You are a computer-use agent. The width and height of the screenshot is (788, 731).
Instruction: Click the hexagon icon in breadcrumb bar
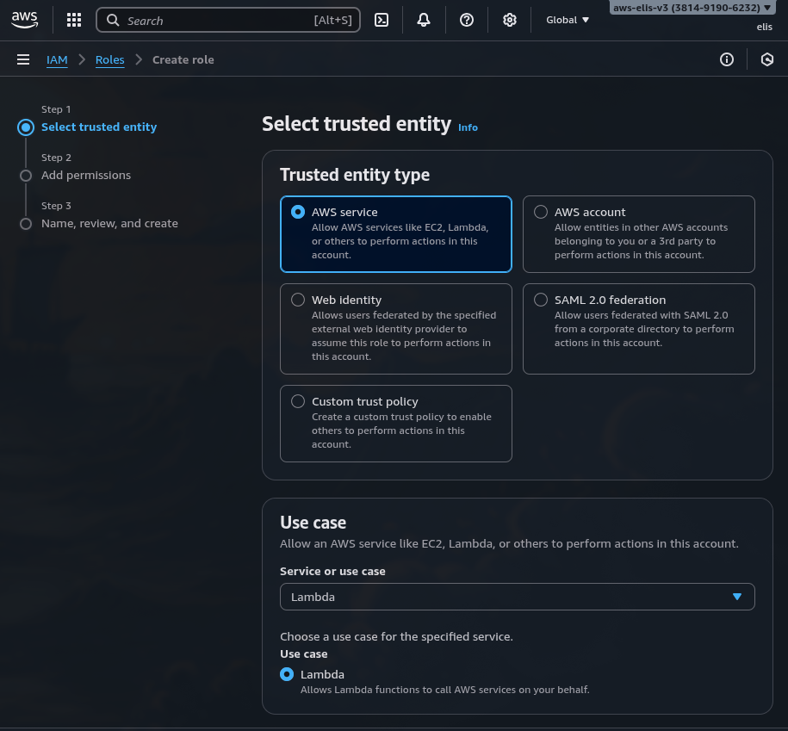(767, 59)
